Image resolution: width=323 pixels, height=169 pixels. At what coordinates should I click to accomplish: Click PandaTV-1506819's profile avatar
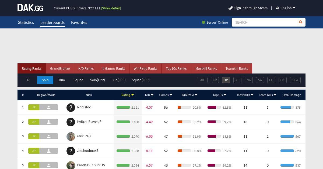click(x=71, y=165)
